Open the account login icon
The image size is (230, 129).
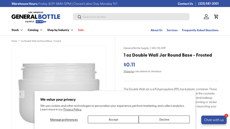click(x=206, y=17)
